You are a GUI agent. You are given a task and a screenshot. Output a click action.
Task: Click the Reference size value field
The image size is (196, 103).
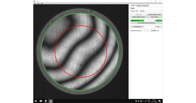(x=150, y=20)
